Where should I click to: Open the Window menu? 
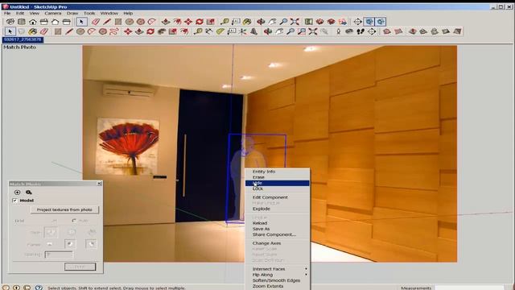tap(109, 13)
